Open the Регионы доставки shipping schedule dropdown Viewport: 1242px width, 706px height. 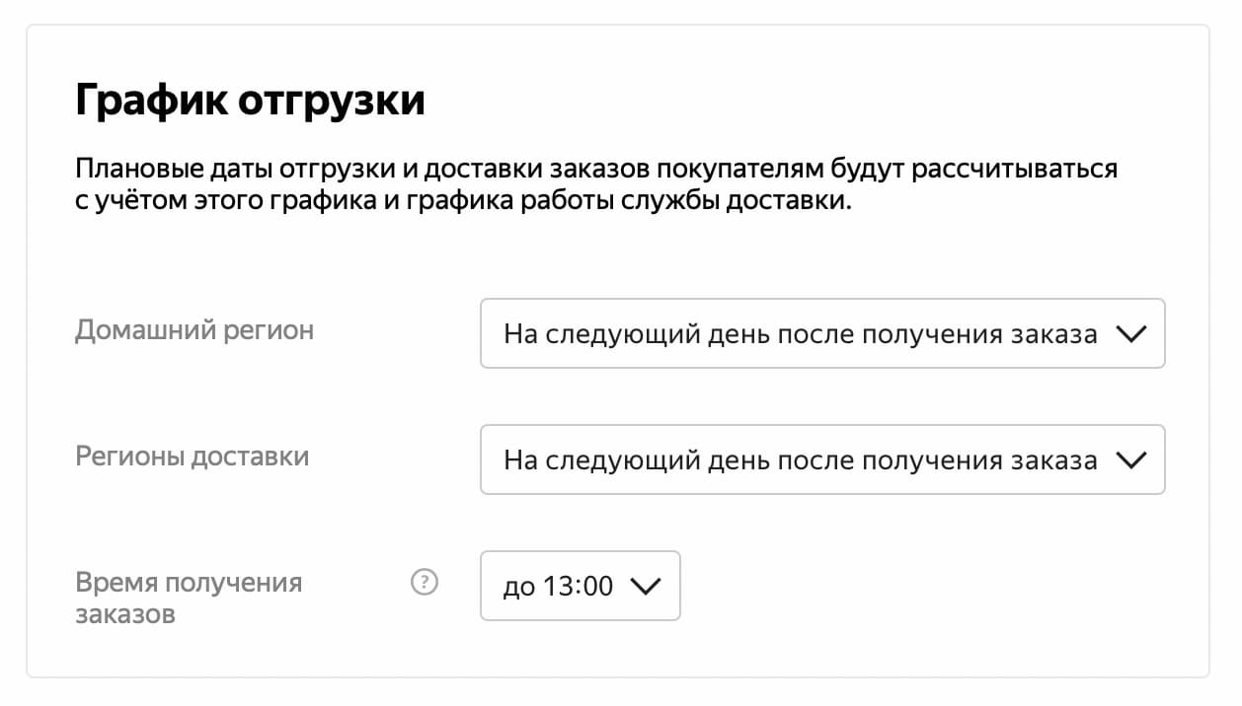pyautogui.click(x=822, y=459)
